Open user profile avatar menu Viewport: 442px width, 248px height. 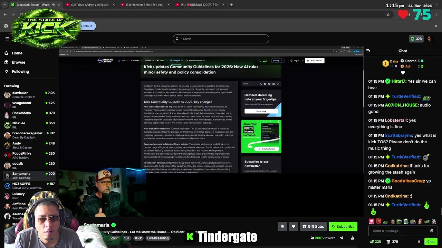429,39
